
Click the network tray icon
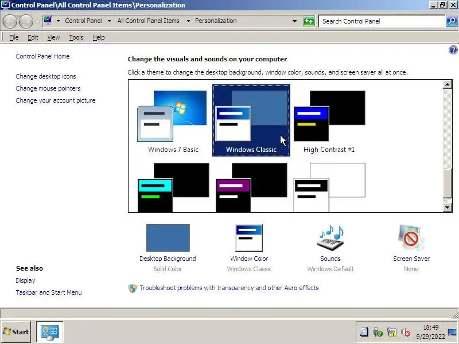point(392,332)
